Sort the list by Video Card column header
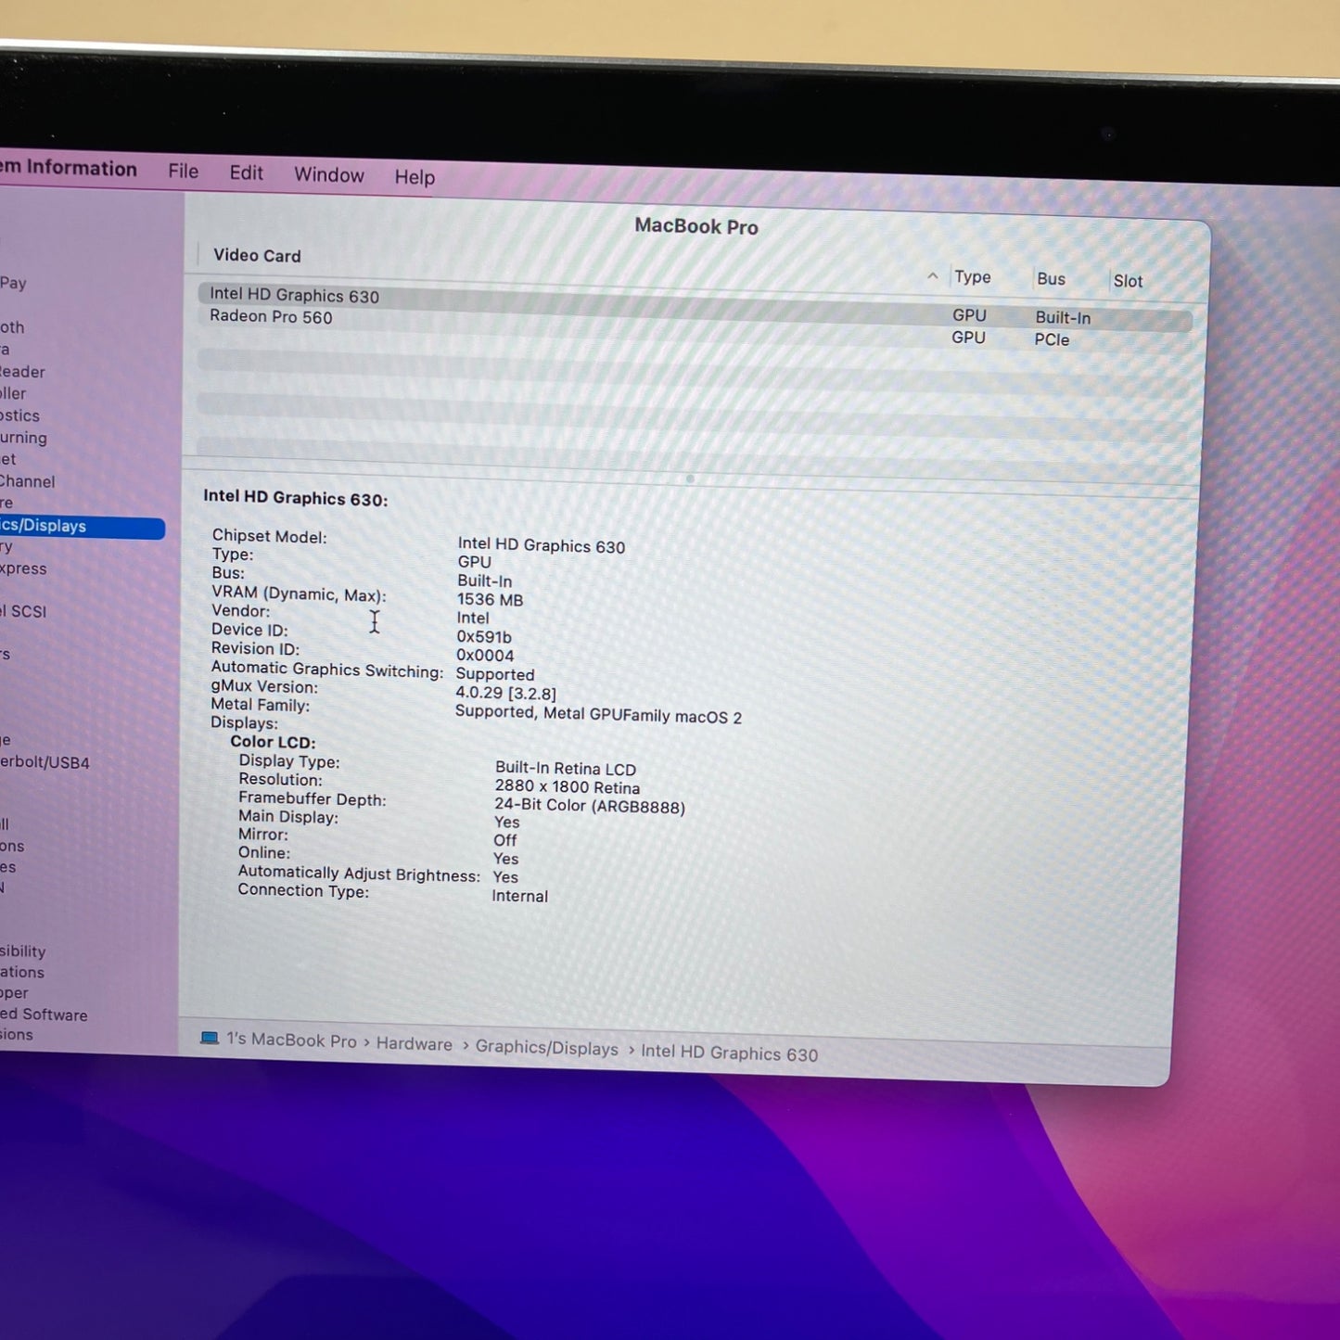 [x=257, y=256]
